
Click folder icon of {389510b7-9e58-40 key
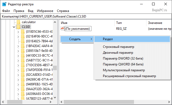pos(23,51)
